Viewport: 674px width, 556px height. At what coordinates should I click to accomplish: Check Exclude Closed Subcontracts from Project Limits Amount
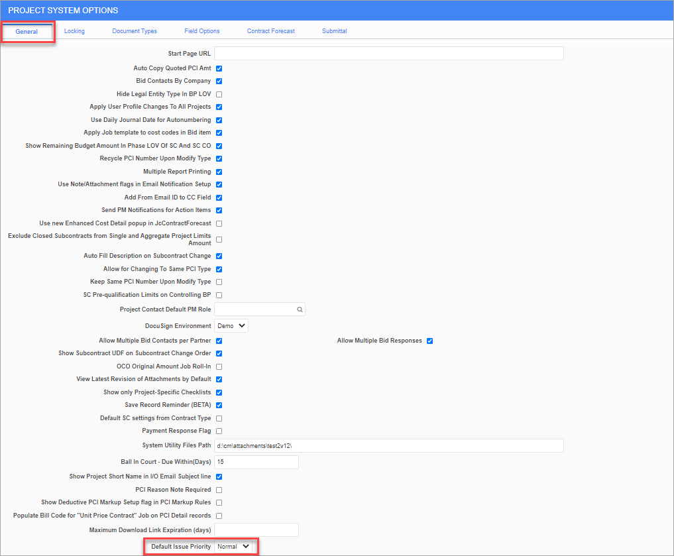point(219,240)
